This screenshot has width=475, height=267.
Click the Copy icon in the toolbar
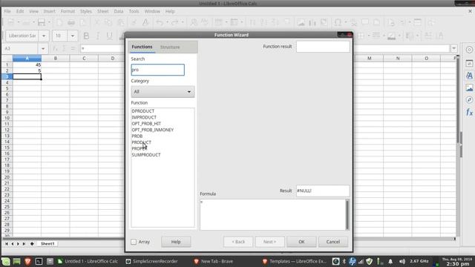[108, 22]
